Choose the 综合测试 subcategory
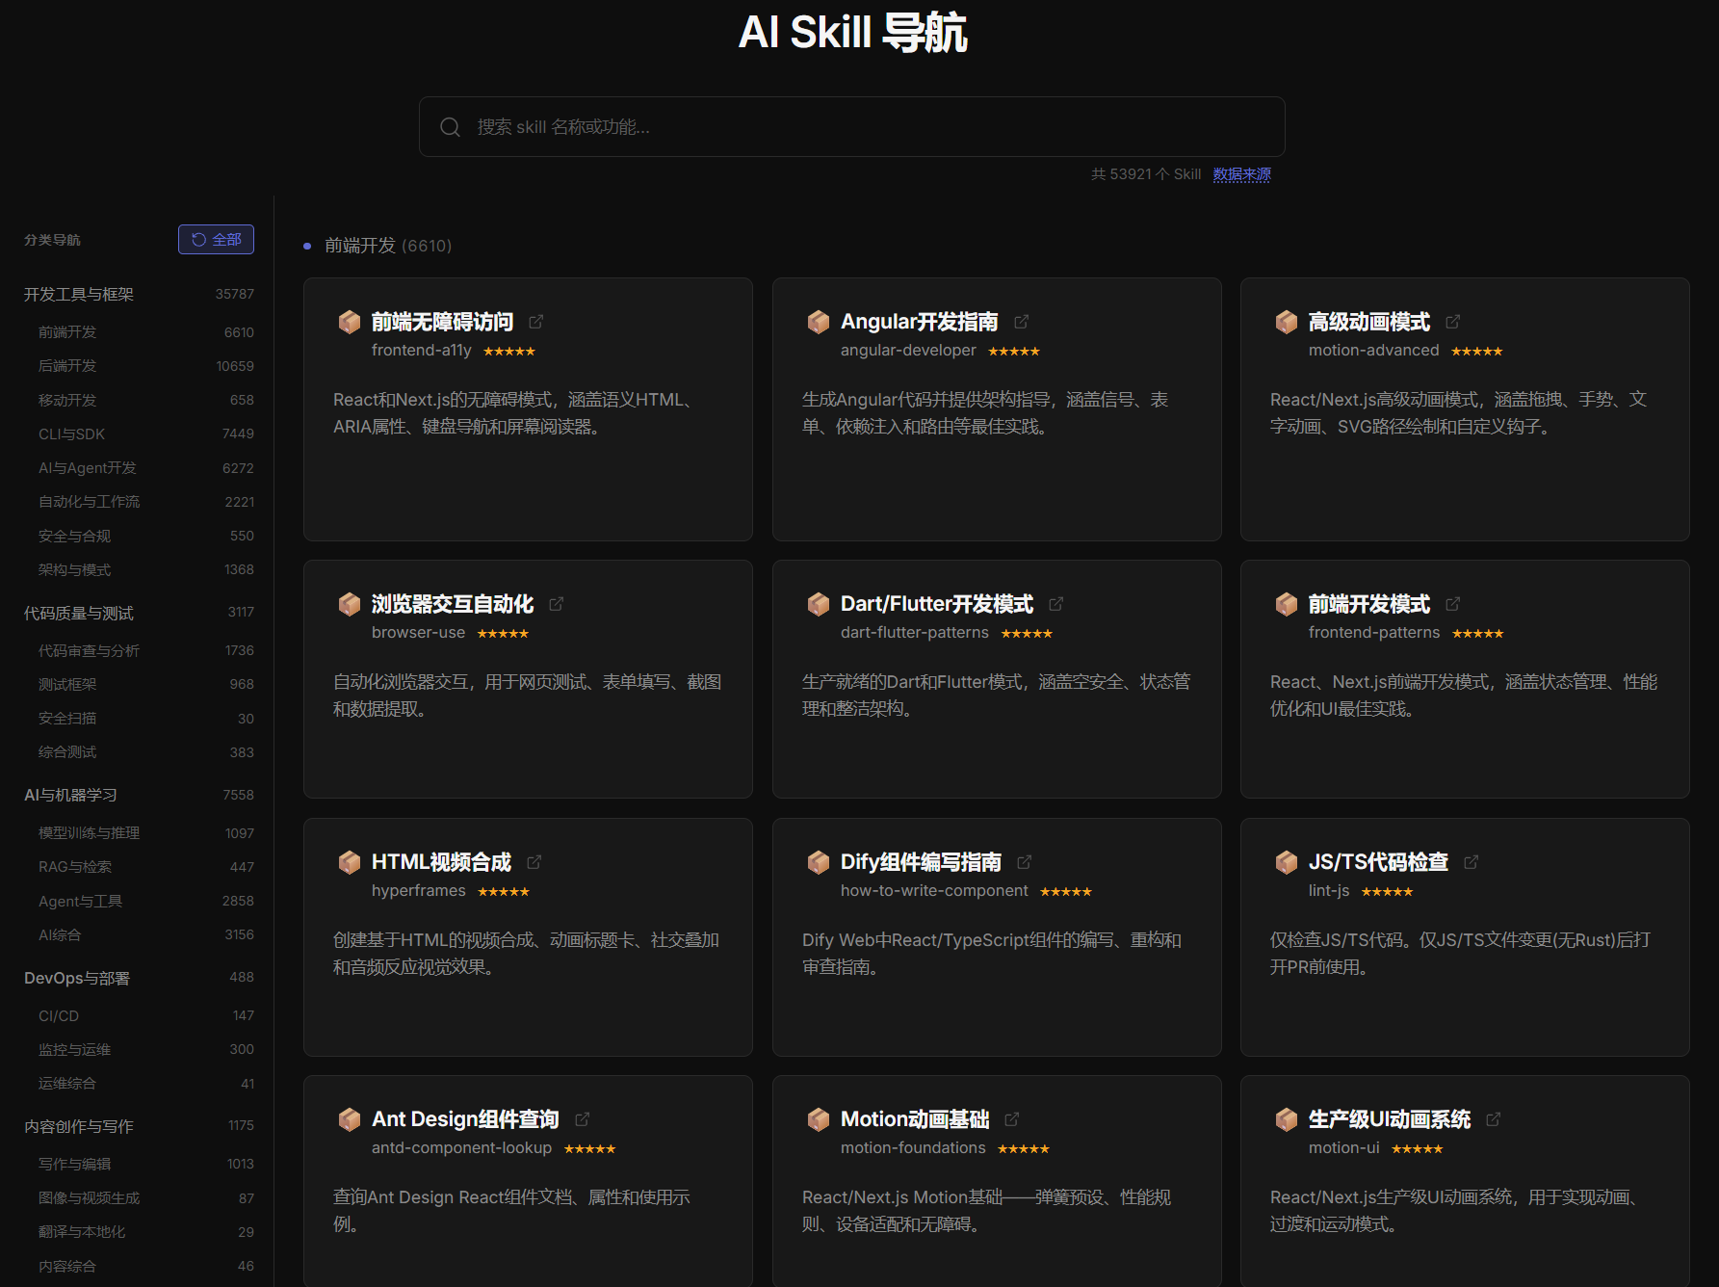The image size is (1719, 1287). click(x=144, y=752)
